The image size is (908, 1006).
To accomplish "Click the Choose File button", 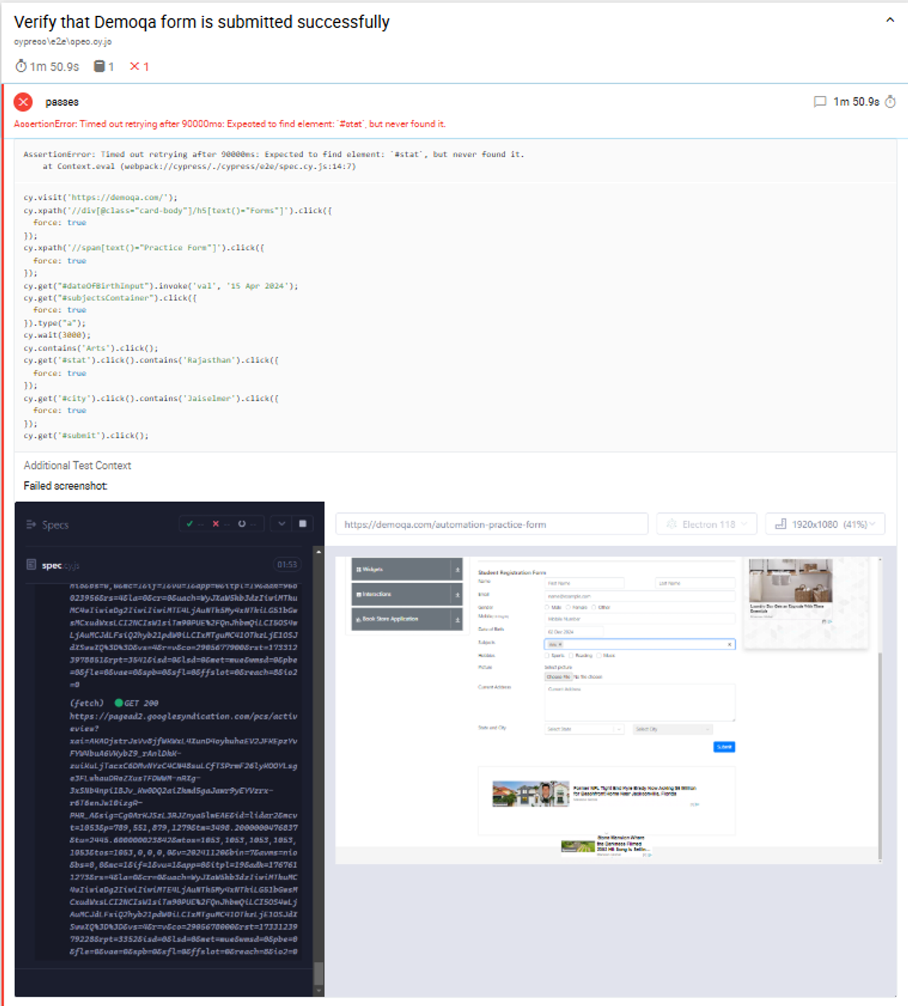I will point(558,677).
